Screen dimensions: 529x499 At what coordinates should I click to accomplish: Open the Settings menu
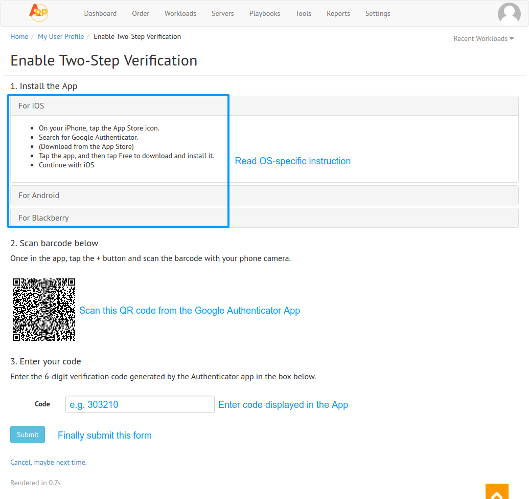[x=378, y=13]
